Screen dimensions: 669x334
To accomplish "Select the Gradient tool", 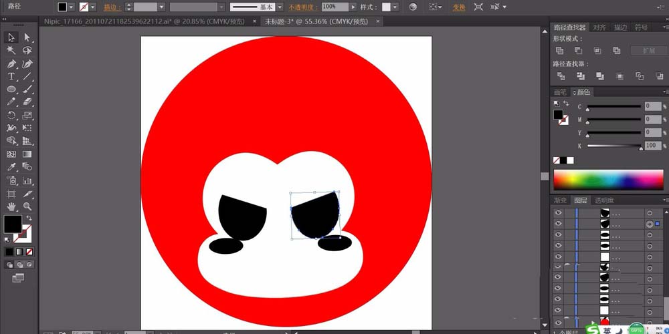I will (27, 154).
